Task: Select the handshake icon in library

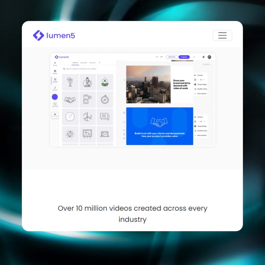Action: (70, 100)
